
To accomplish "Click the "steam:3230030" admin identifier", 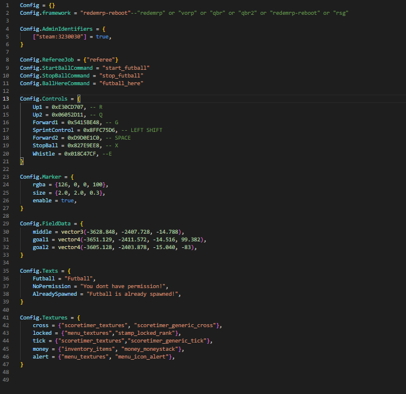I will pyautogui.click(x=59, y=36).
